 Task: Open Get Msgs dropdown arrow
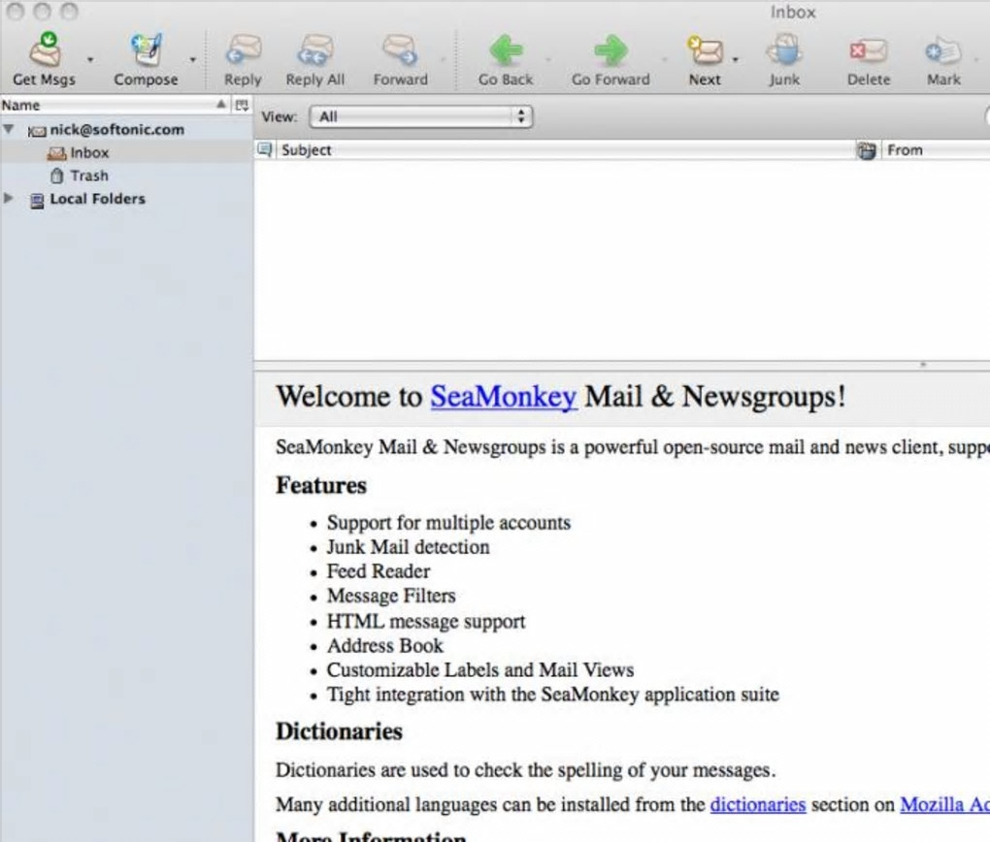pos(90,59)
